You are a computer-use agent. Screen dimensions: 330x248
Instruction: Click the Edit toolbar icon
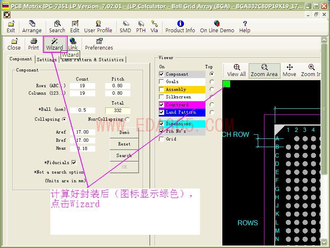(x=75, y=27)
